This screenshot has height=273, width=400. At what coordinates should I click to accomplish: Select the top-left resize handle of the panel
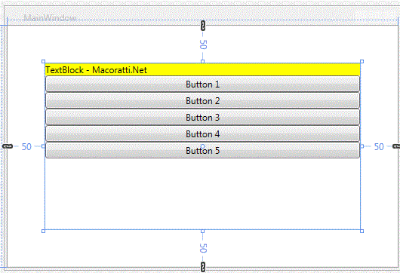pyautogui.click(x=43, y=61)
